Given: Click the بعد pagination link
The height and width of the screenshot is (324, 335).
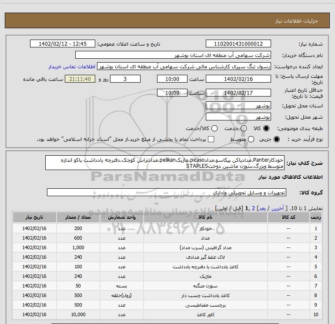Looking at the screenshot, I should (x=262, y=208).
